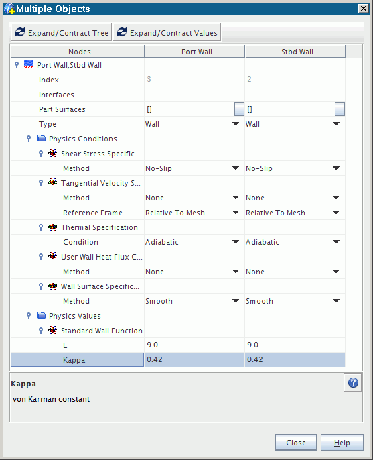Collapse the Physics Values tree node
Screen dimensions: 373x460
pos(29,316)
